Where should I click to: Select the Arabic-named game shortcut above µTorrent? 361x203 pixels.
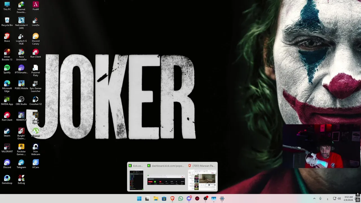36,118
